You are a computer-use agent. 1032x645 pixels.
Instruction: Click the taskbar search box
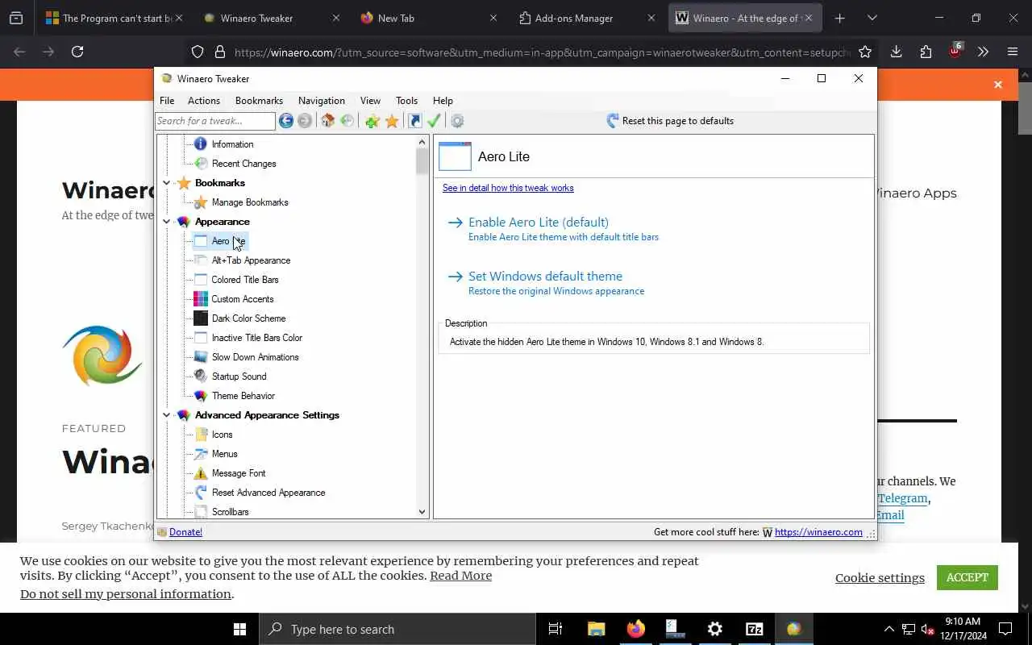397,629
